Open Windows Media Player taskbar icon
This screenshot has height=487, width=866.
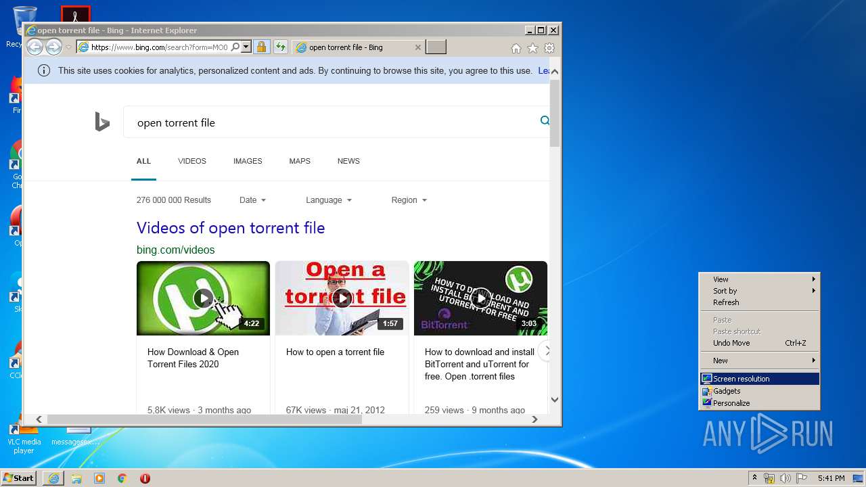[x=99, y=478]
